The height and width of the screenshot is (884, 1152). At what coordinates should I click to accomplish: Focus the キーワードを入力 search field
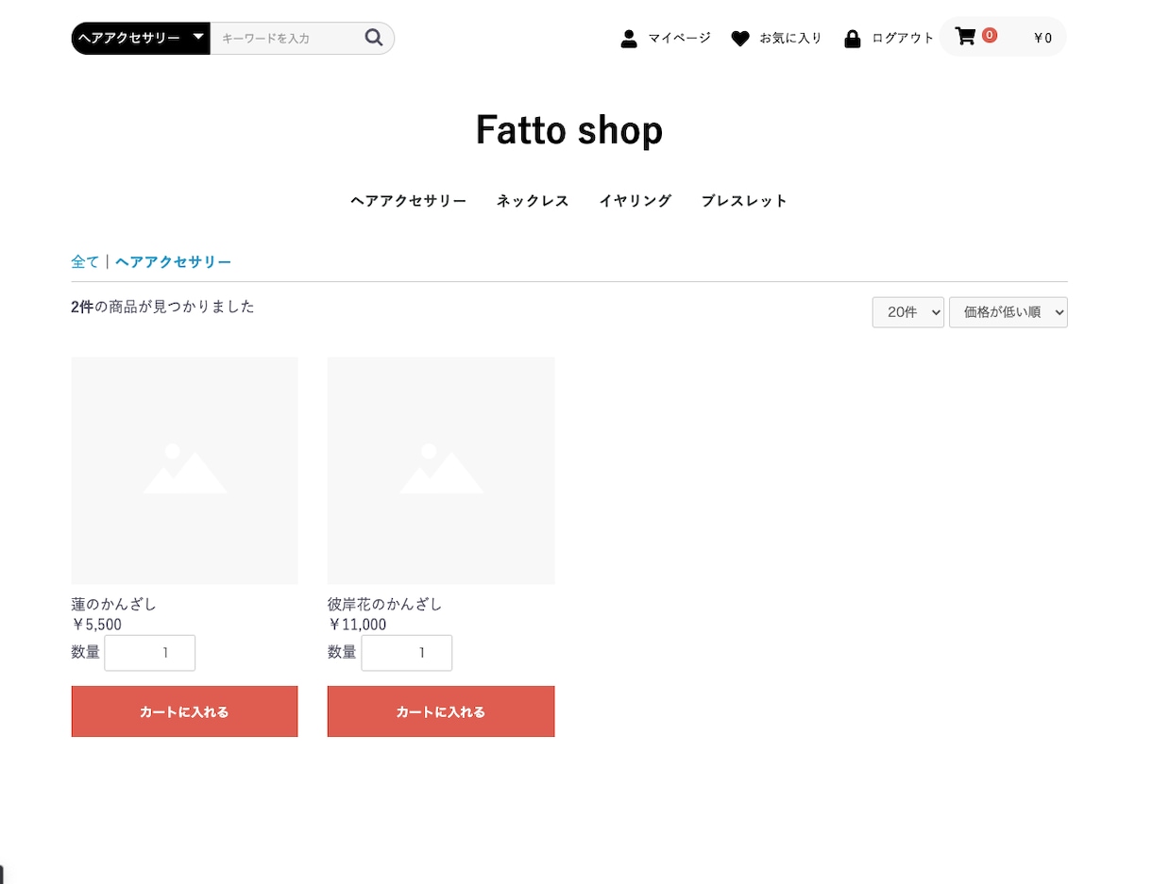click(x=286, y=39)
